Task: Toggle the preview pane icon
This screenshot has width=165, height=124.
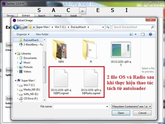Action: click(143, 34)
